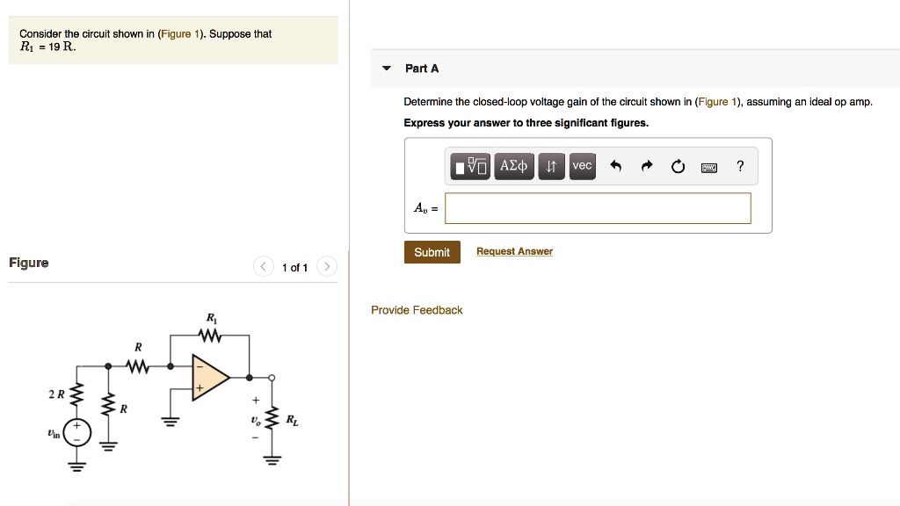Toggle Part A answer section visibility
The height and width of the screenshot is (506, 900).
click(x=385, y=68)
